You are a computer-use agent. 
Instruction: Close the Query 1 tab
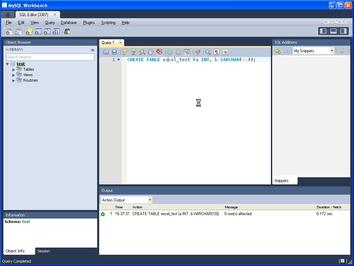(x=120, y=43)
